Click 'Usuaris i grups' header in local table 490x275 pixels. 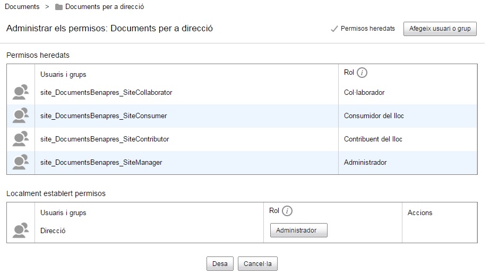click(x=63, y=213)
